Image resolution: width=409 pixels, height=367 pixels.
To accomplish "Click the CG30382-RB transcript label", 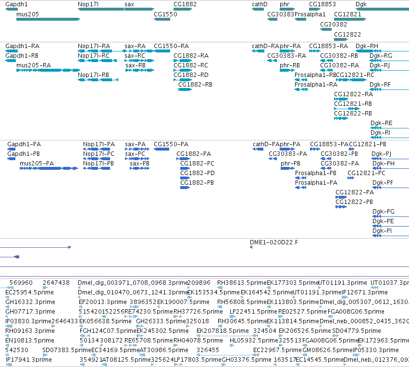I will pyautogui.click(x=339, y=56).
